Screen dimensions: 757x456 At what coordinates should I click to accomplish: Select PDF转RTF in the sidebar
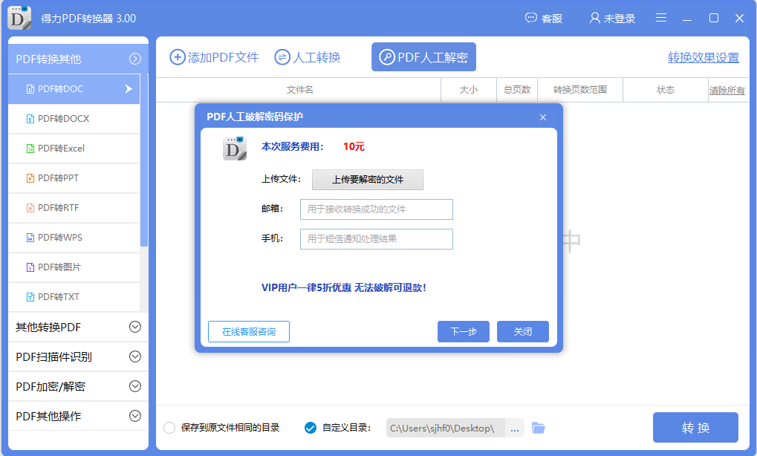coord(74,208)
